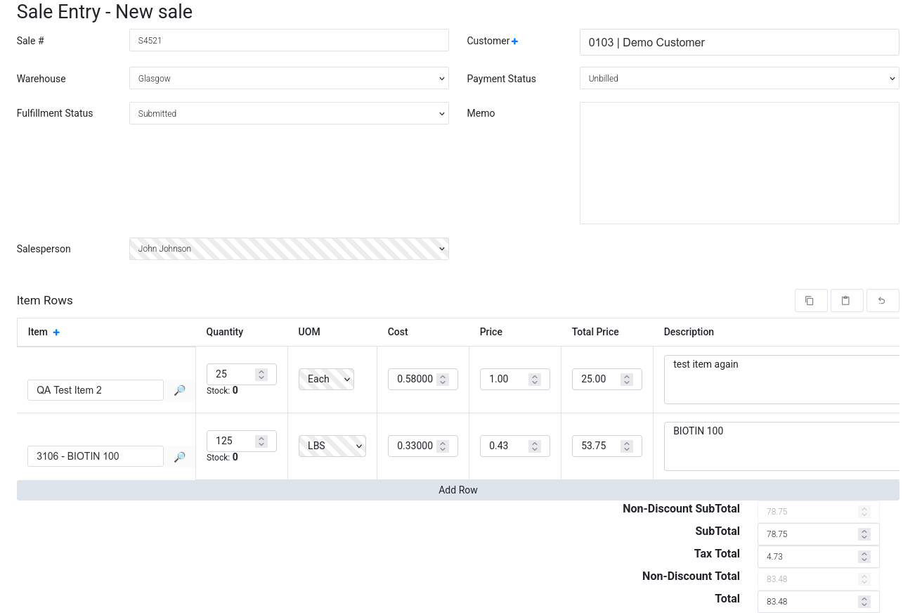The width and height of the screenshot is (903, 613).
Task: Click the Add Row button
Action: click(x=458, y=490)
